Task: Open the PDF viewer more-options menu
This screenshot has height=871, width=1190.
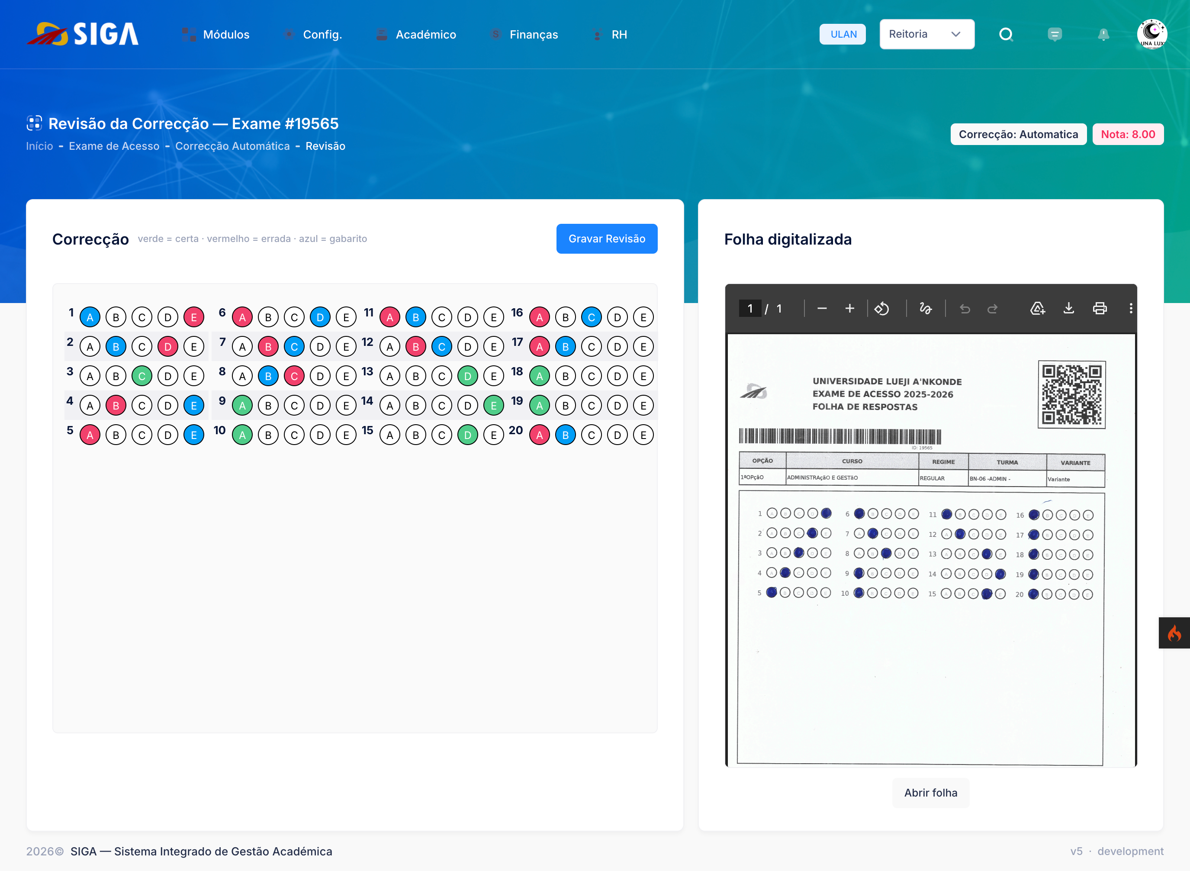Action: pos(1130,308)
